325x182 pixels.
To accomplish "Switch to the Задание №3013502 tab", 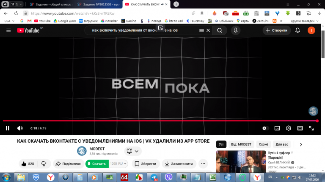I will point(99,4).
